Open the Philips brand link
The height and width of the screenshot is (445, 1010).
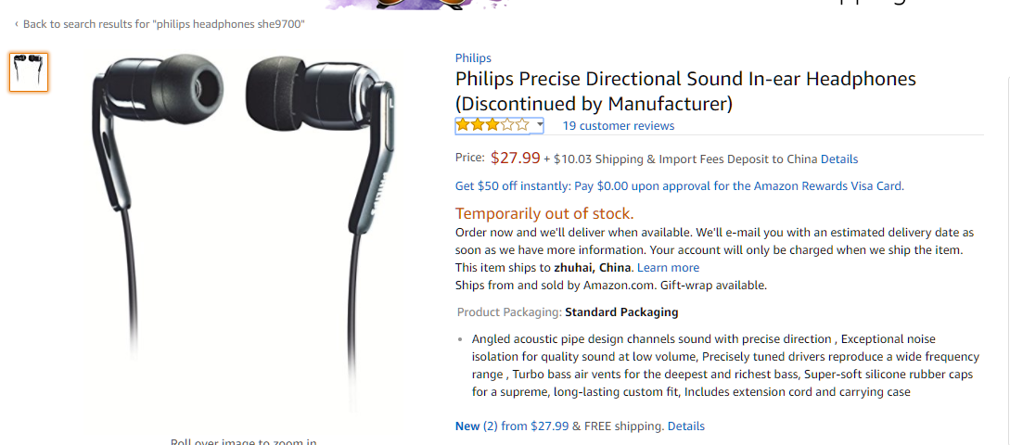(473, 58)
